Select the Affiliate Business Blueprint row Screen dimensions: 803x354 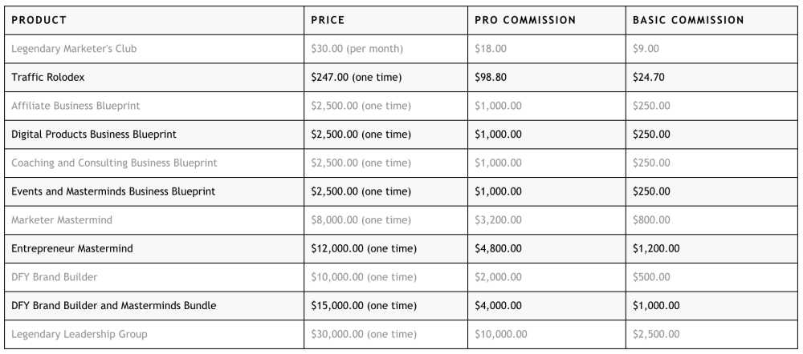[75, 106]
